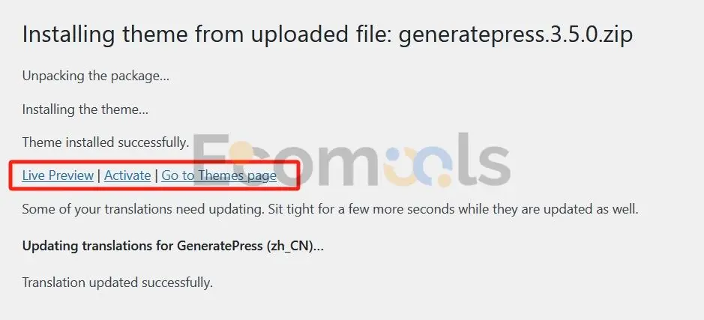Click the 'Theme installed successfully.' message
Screen dimensions: 704x320
[106, 142]
